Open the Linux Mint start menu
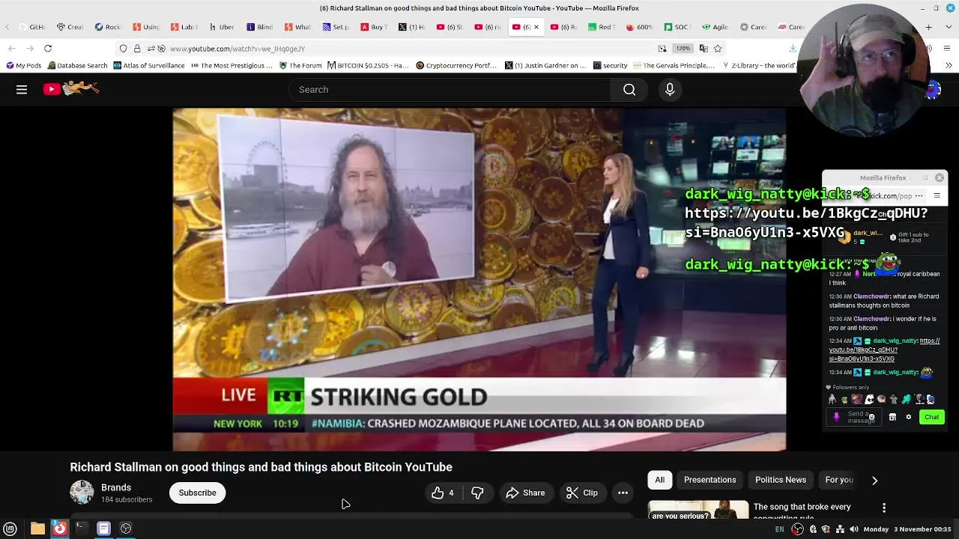Image resolution: width=959 pixels, height=539 pixels. point(10,529)
